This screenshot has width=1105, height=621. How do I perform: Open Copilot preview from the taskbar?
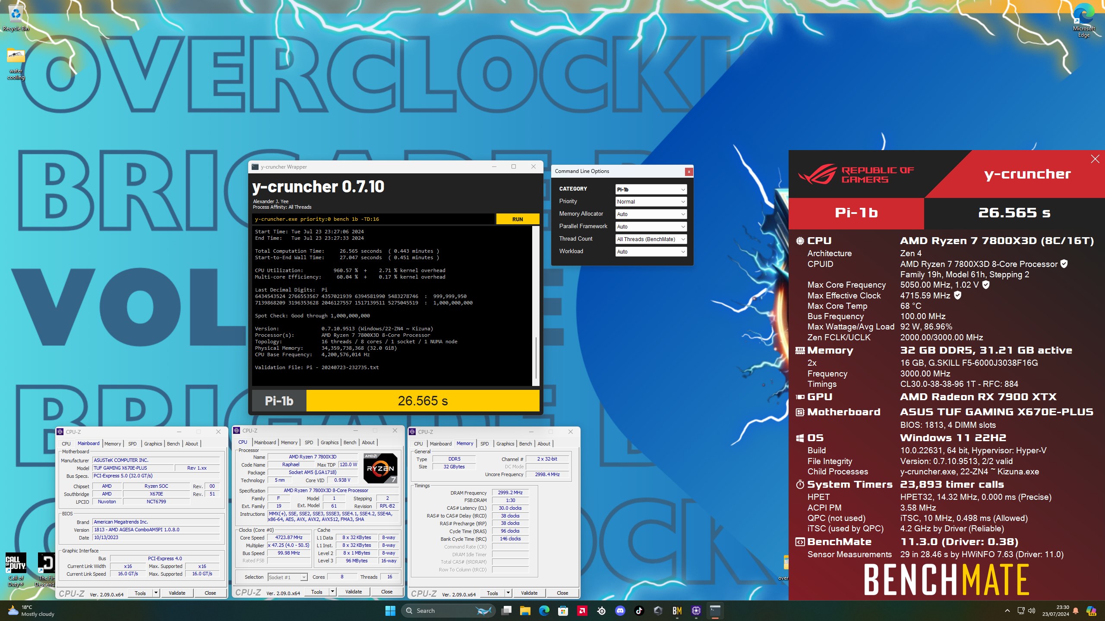click(x=1091, y=611)
